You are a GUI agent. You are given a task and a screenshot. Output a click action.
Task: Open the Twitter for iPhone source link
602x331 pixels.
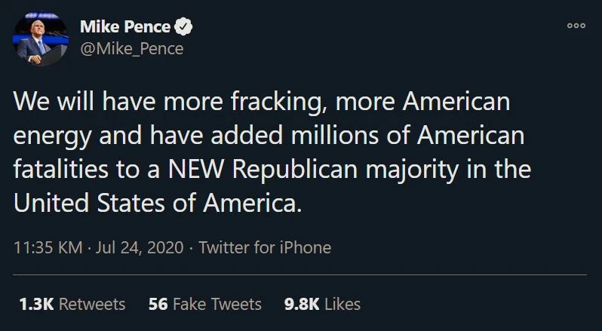[265, 247]
